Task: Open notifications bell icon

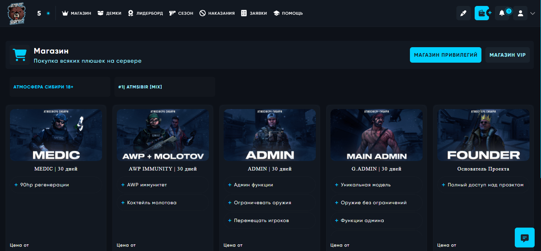Action: 502,13
